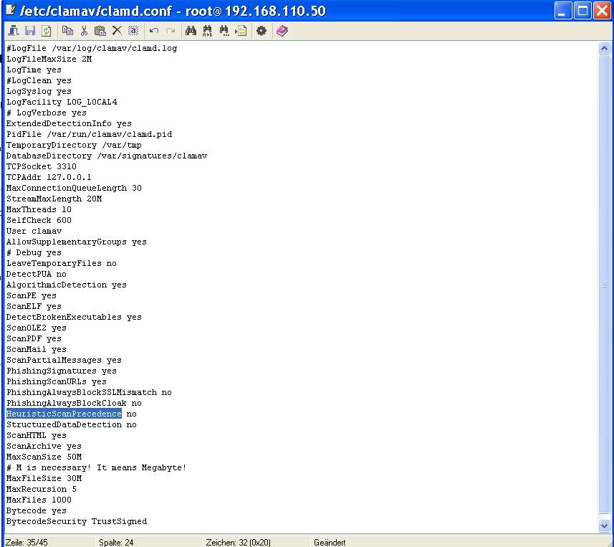Click the Find Next icon
This screenshot has height=547, width=614.
click(224, 31)
